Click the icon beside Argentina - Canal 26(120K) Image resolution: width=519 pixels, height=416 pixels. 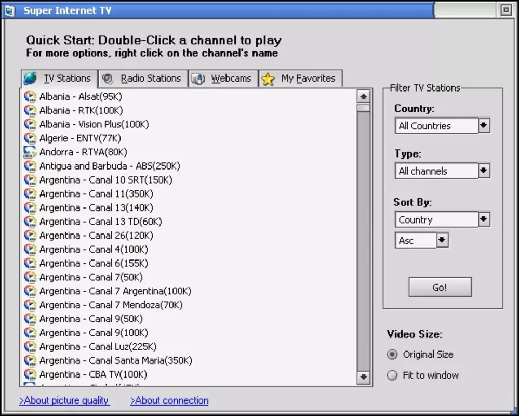(30, 236)
